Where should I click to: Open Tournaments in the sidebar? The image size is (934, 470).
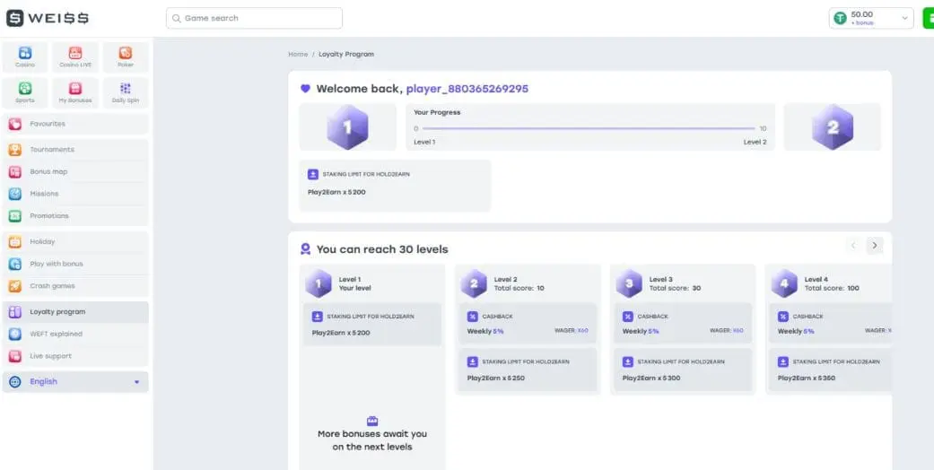[52, 150]
